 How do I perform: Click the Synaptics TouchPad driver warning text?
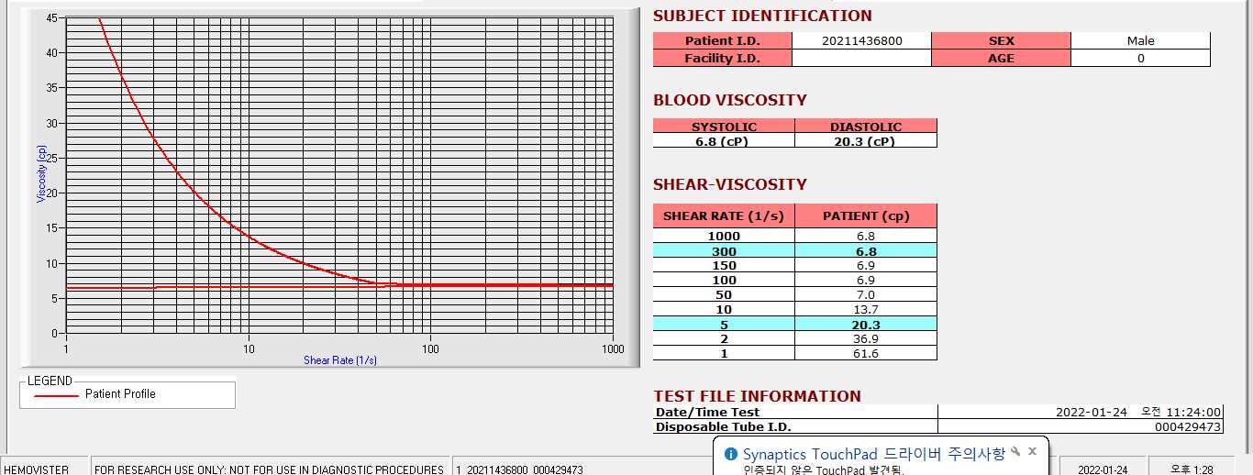click(x=874, y=454)
